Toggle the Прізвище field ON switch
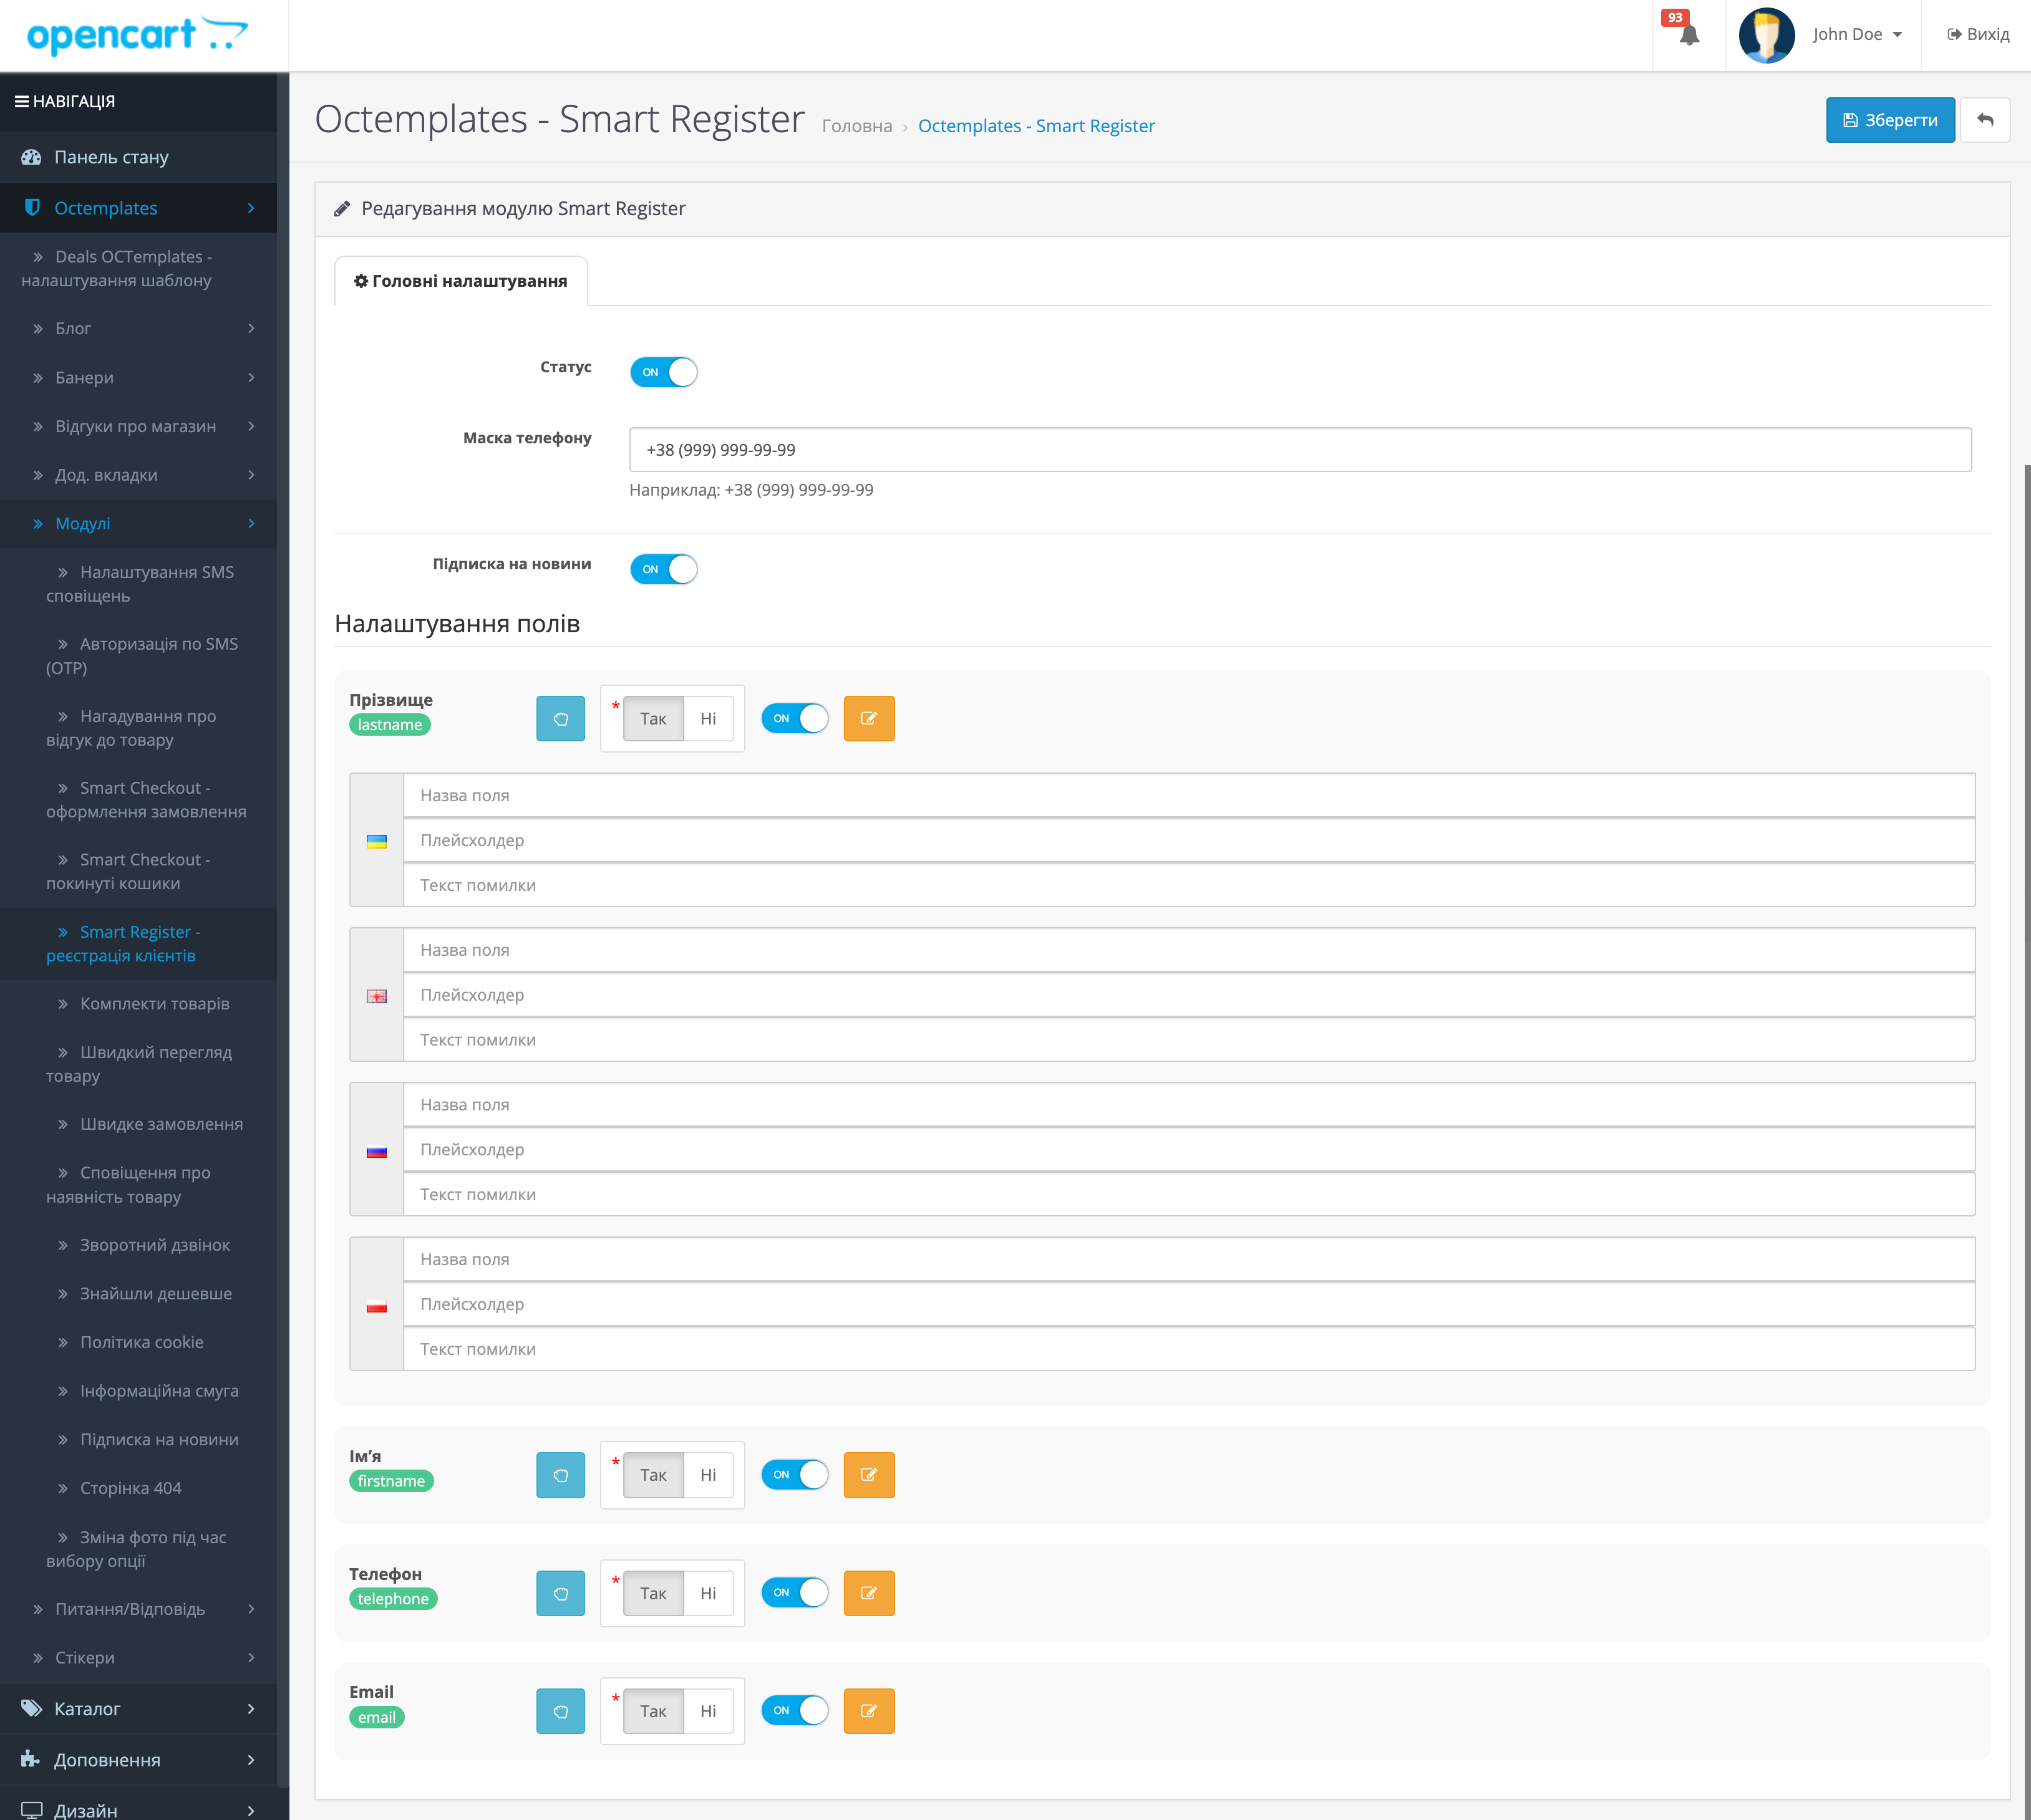 795,718
